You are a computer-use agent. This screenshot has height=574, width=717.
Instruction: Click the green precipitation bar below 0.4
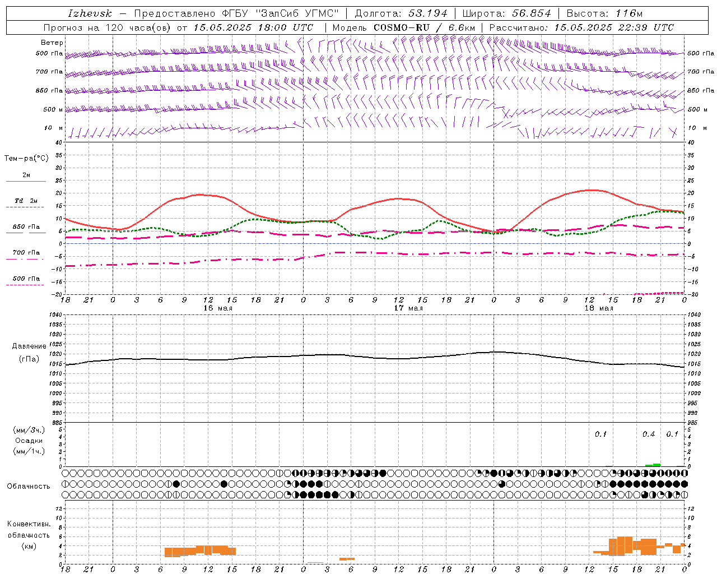point(653,465)
